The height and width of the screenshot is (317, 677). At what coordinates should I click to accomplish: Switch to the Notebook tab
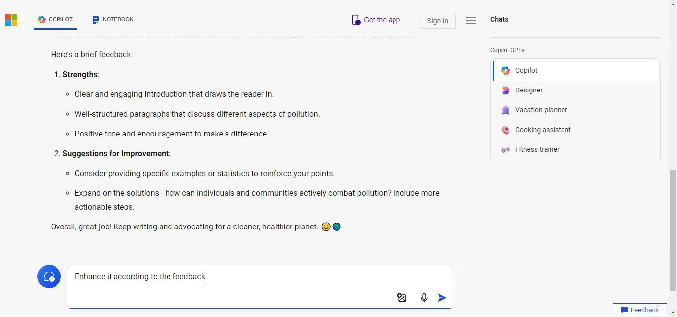(x=113, y=20)
